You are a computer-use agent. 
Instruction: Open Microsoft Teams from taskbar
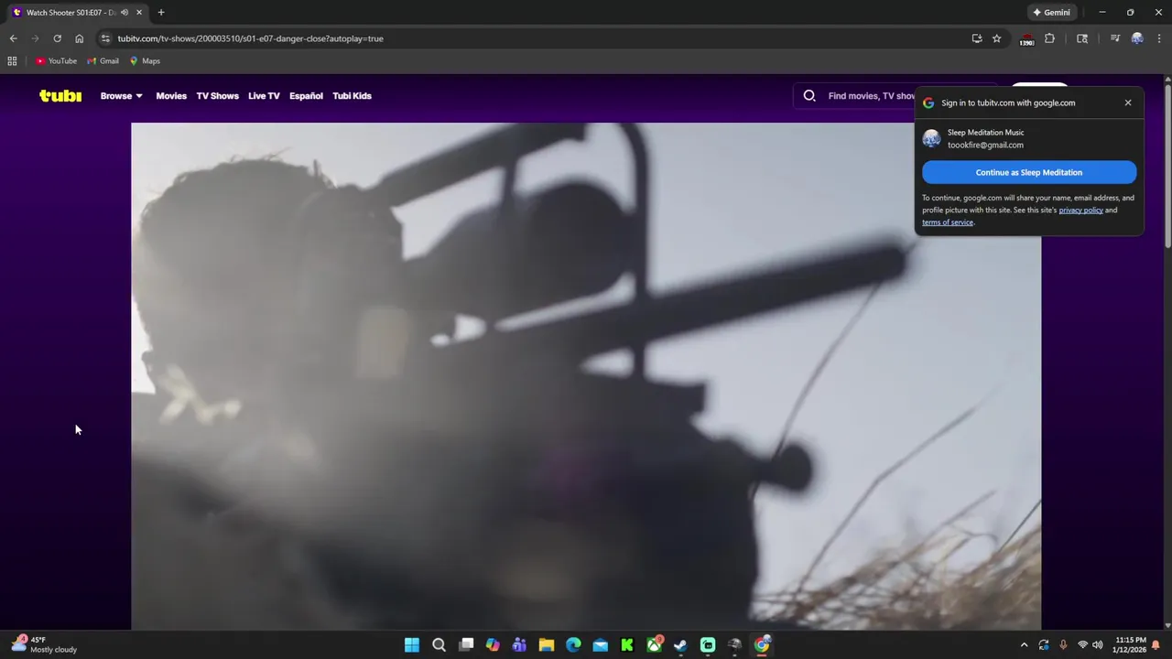click(519, 645)
